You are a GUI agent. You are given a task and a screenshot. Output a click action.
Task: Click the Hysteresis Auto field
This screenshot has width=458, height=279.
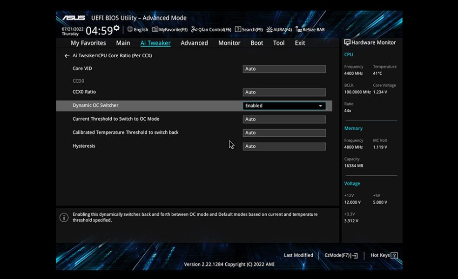pyautogui.click(x=284, y=146)
